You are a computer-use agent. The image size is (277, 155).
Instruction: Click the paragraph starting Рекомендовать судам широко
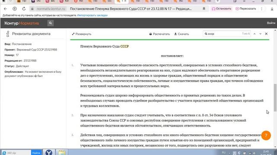coord(172,100)
